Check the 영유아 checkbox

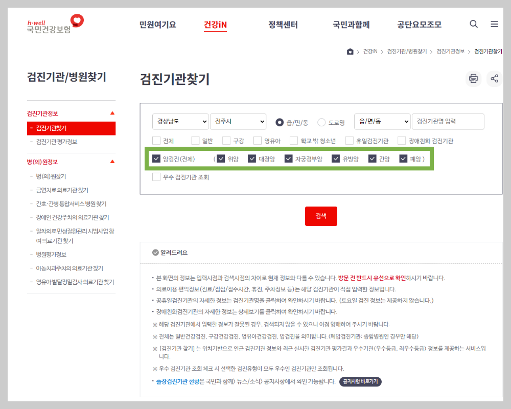tap(258, 141)
